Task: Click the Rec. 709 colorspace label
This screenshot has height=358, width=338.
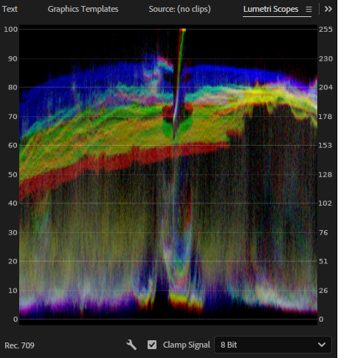Action: [x=20, y=345]
